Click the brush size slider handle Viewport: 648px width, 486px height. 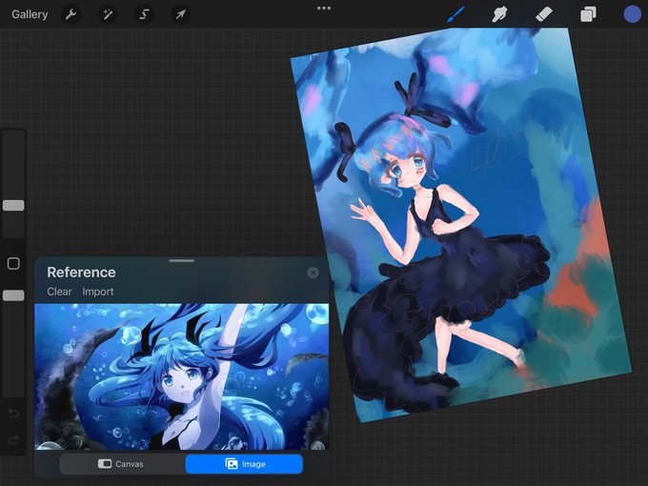click(x=13, y=206)
